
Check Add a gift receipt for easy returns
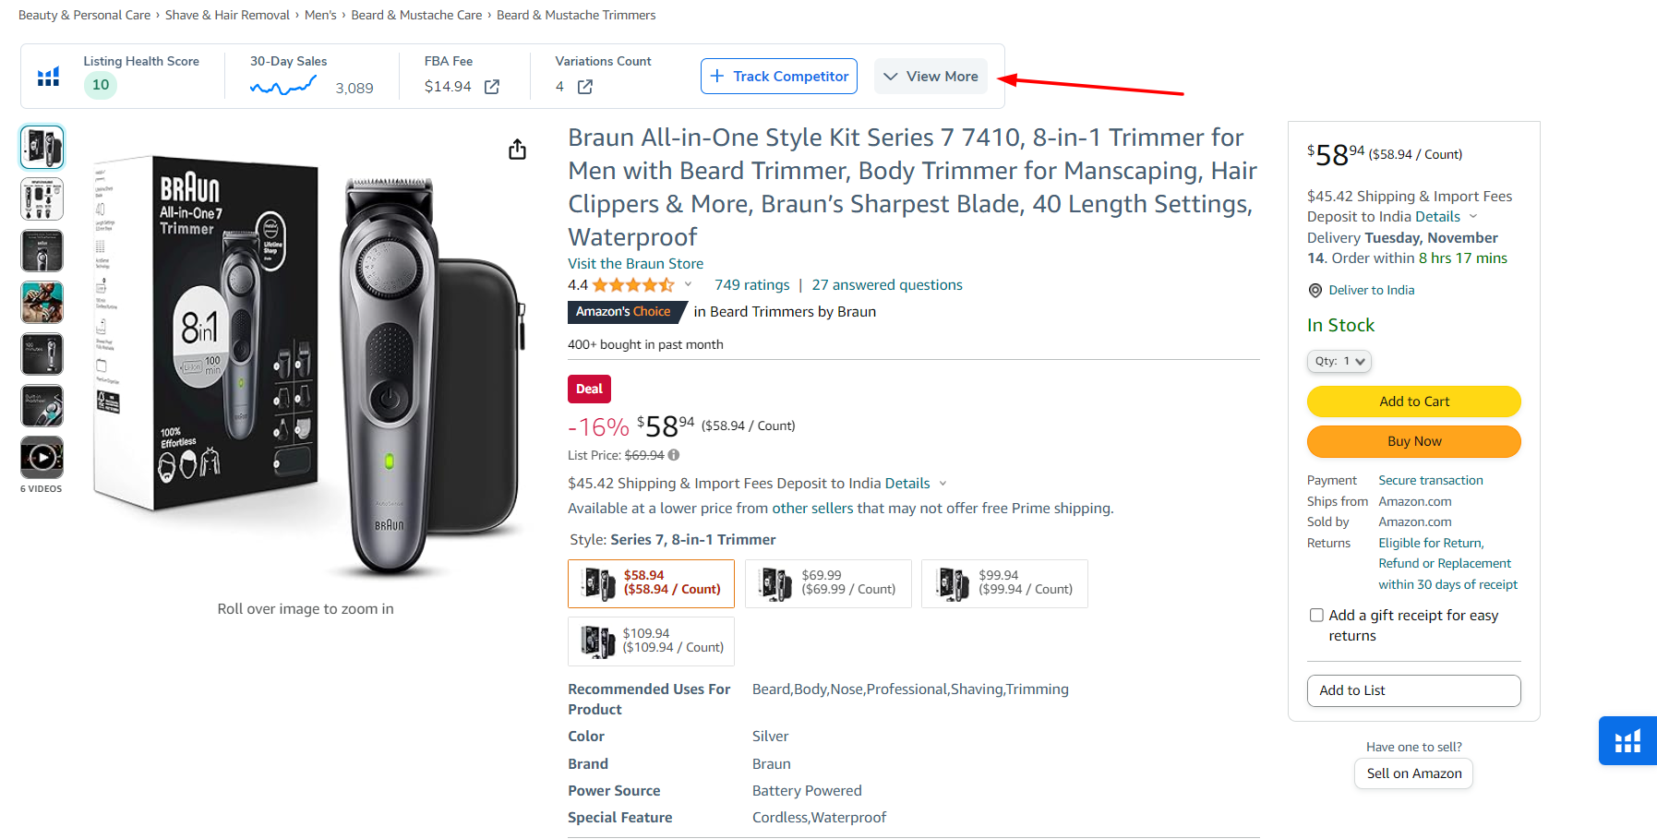pos(1316,615)
